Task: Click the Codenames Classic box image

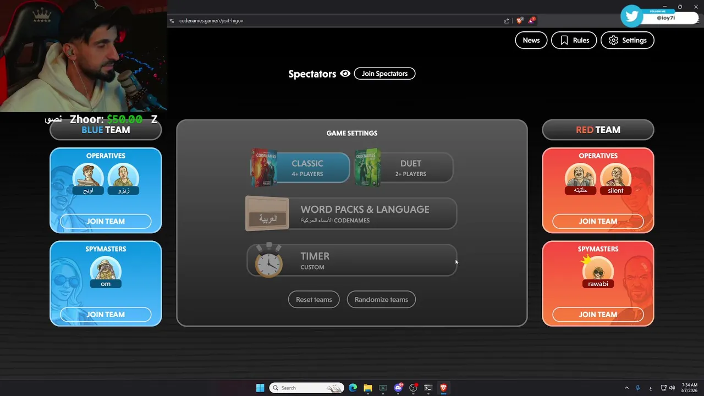Action: pos(264,168)
